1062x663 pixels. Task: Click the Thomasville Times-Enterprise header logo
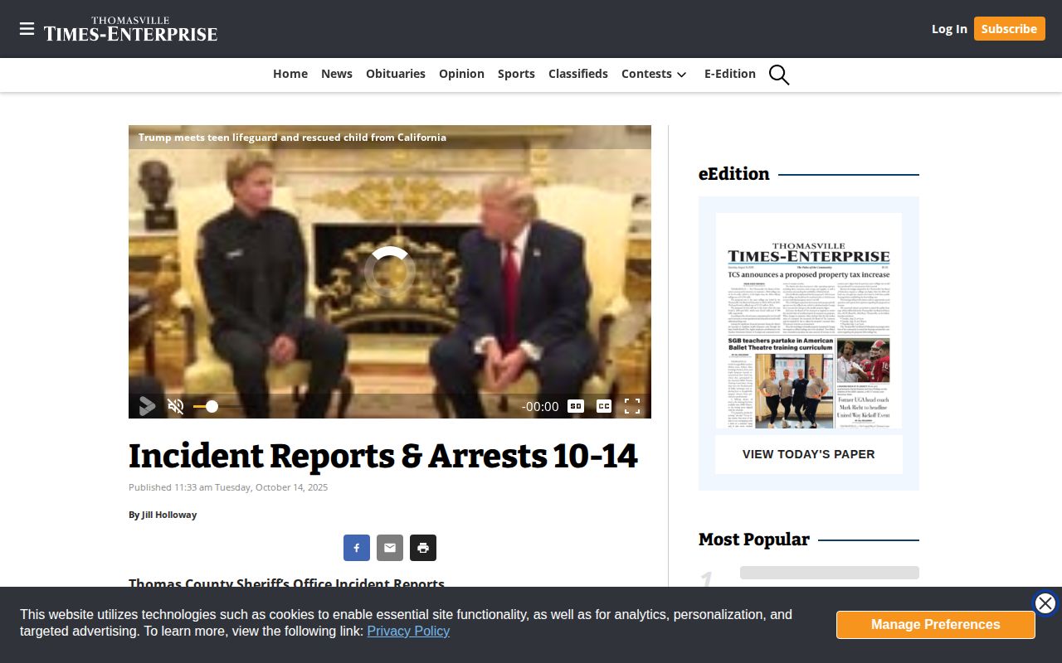tap(130, 29)
